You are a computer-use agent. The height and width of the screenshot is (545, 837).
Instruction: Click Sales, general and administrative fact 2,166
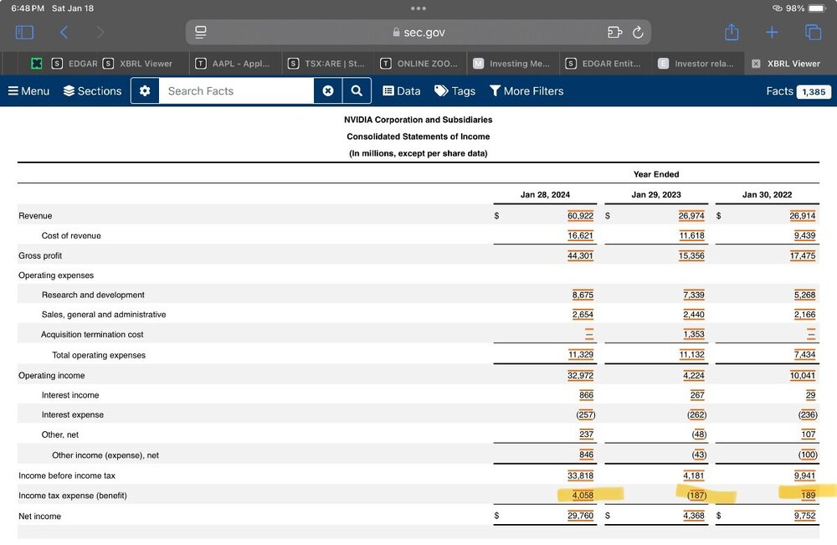coord(804,315)
